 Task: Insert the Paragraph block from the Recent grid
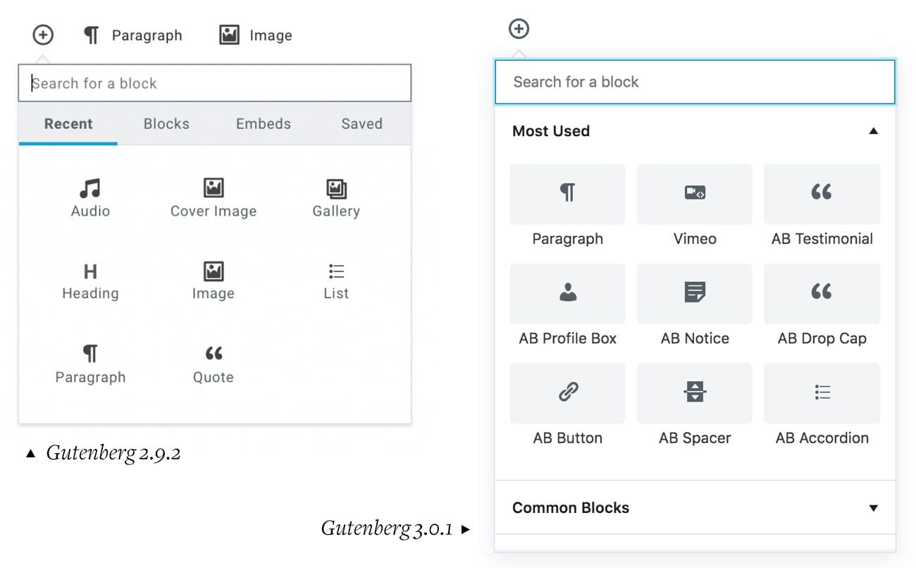click(x=90, y=364)
